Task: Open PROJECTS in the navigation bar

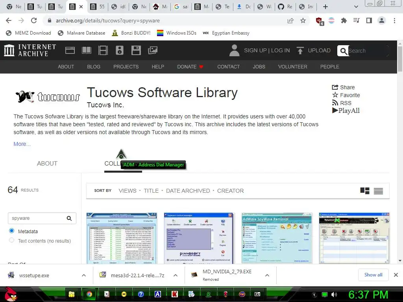Action: pos(126,67)
